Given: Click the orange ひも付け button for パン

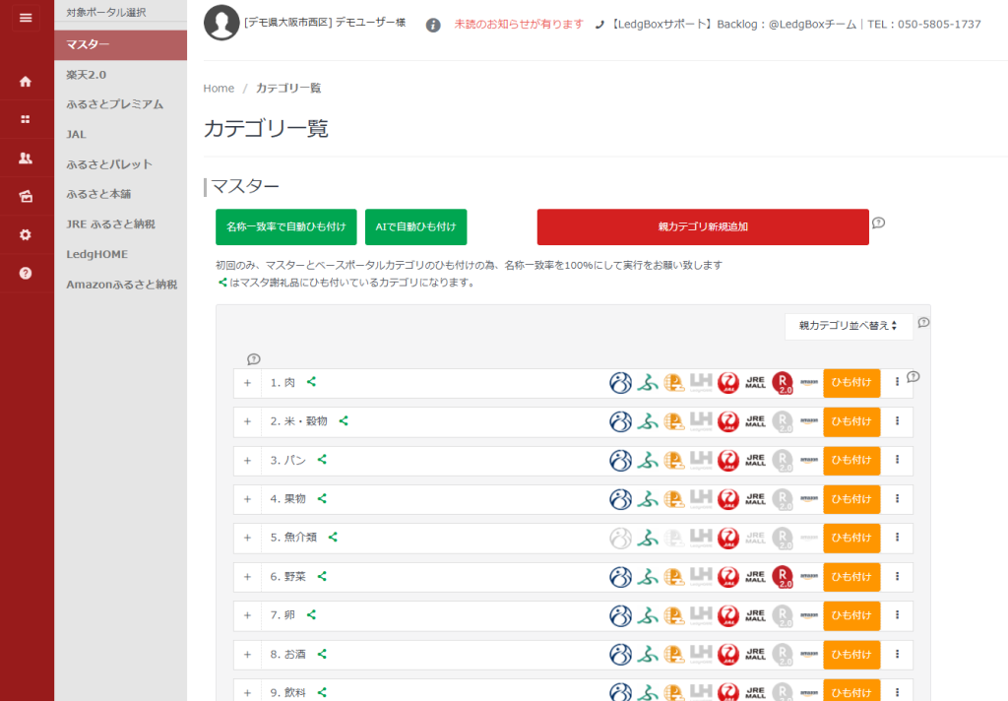Looking at the screenshot, I should coord(850,460).
